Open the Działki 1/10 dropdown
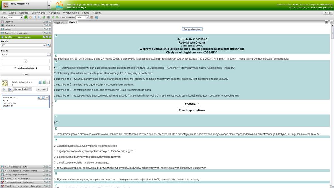334x188 pixels. [48, 55]
